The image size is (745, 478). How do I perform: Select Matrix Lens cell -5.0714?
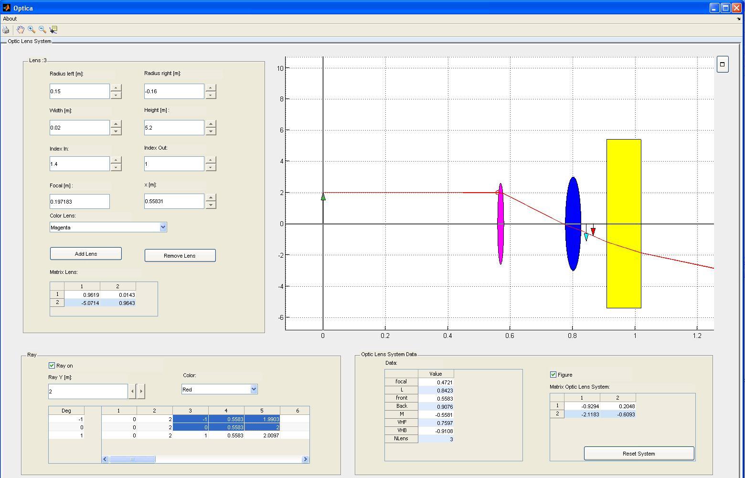click(82, 303)
